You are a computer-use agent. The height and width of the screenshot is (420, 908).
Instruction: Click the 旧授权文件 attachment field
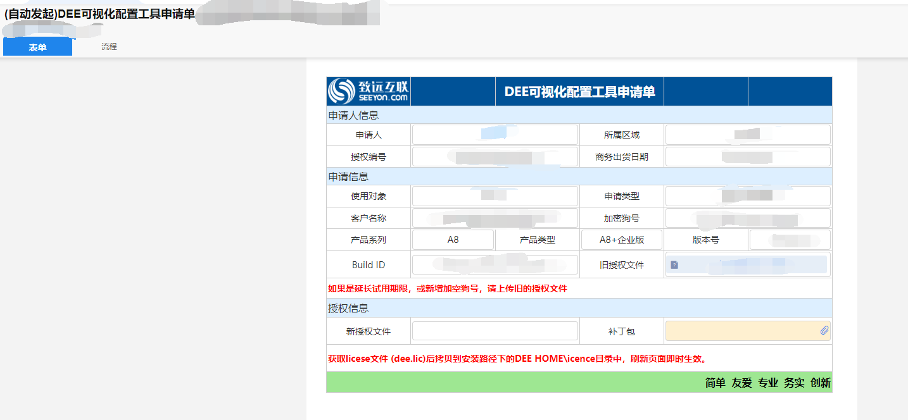[x=748, y=265]
